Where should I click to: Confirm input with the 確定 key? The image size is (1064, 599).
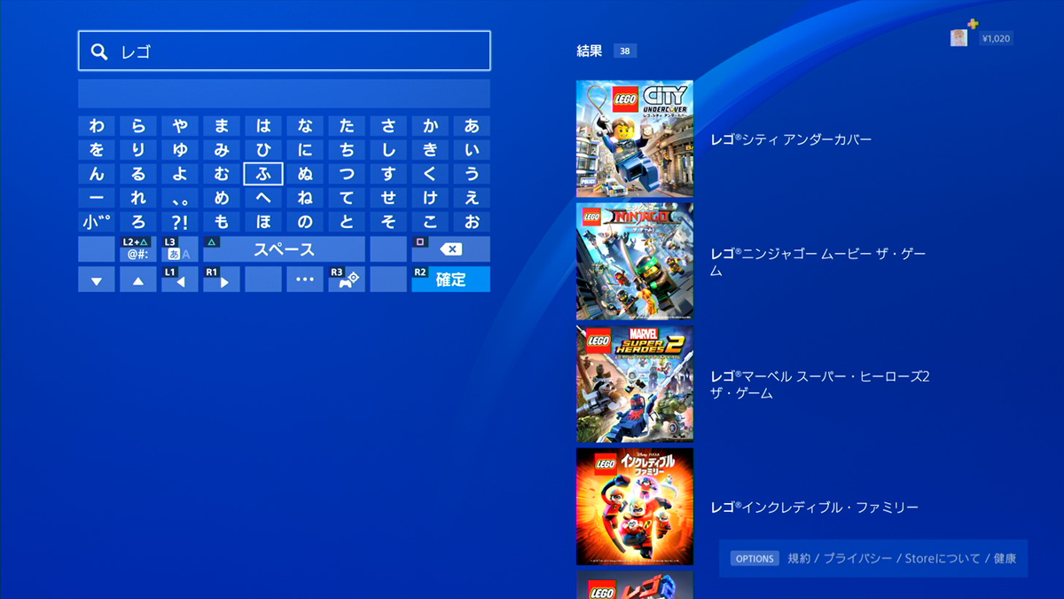[x=450, y=280]
